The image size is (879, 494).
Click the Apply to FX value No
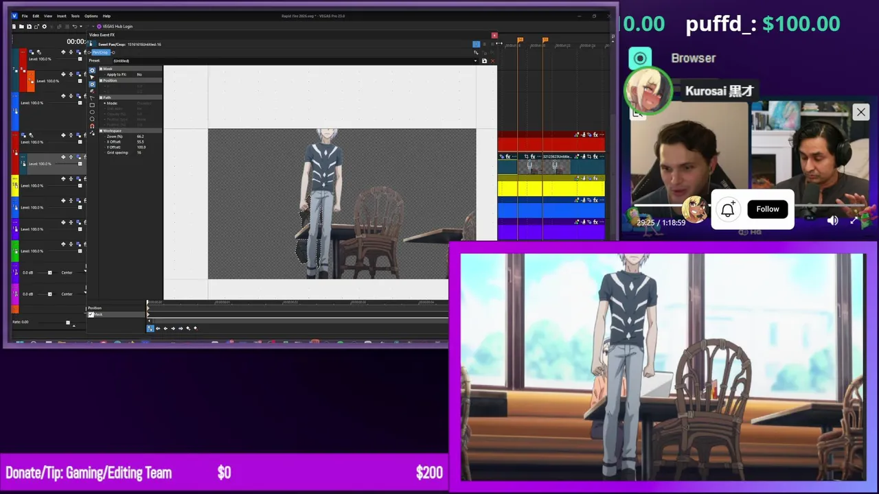[139, 75]
